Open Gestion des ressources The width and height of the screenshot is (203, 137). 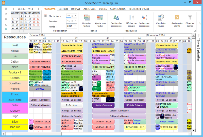pyautogui.click(x=116, y=21)
